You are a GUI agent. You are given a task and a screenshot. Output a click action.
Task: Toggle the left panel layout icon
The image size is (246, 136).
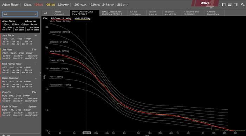224,5
